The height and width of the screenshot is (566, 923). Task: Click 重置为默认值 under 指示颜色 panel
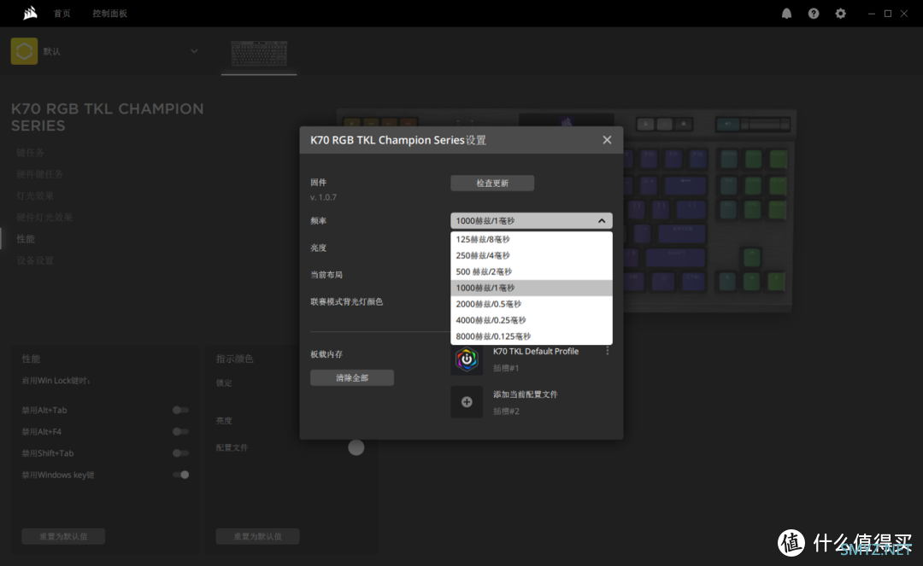coord(258,536)
